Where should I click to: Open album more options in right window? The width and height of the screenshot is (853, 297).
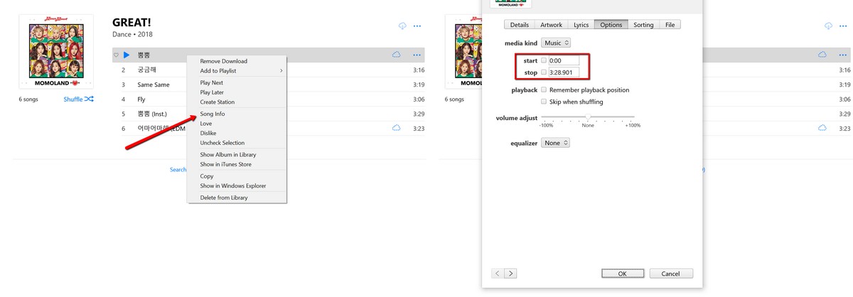pos(844,26)
